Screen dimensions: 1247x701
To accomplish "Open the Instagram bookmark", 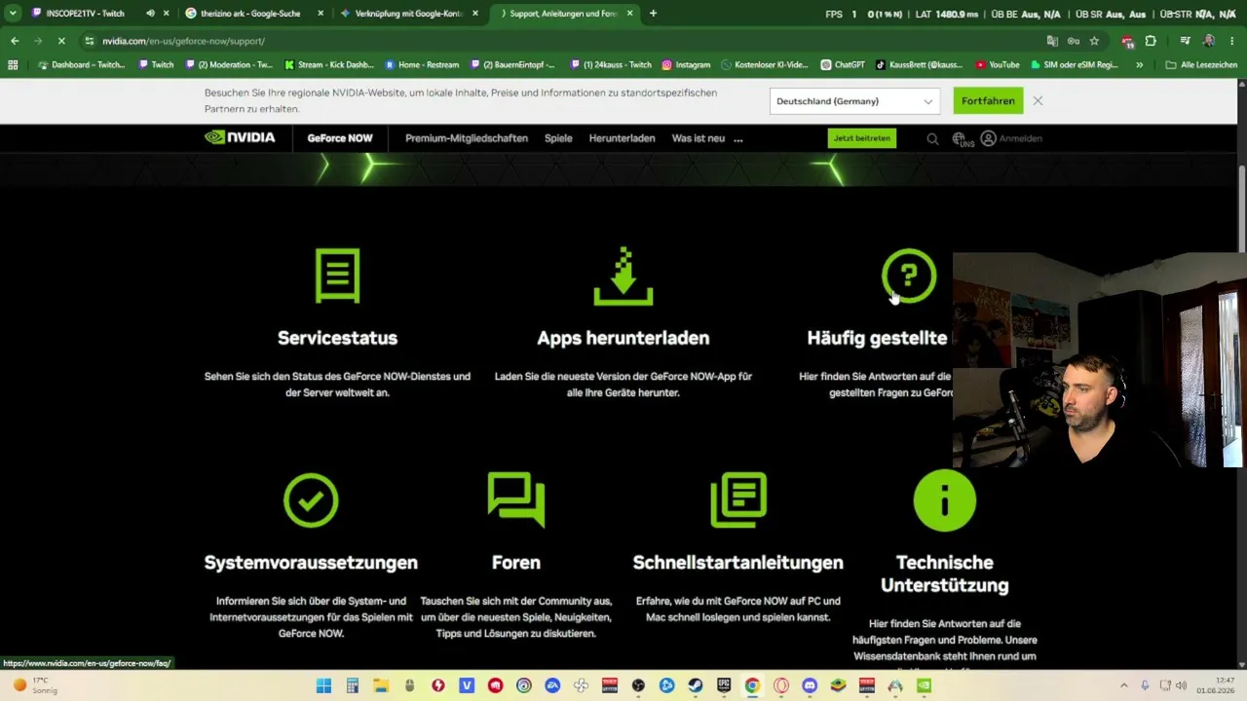I will [686, 65].
